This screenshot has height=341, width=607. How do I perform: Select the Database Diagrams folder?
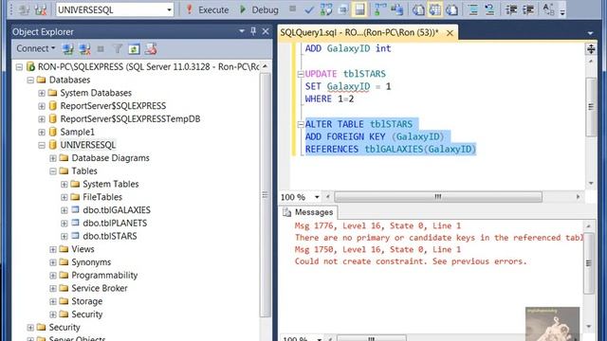pos(110,158)
